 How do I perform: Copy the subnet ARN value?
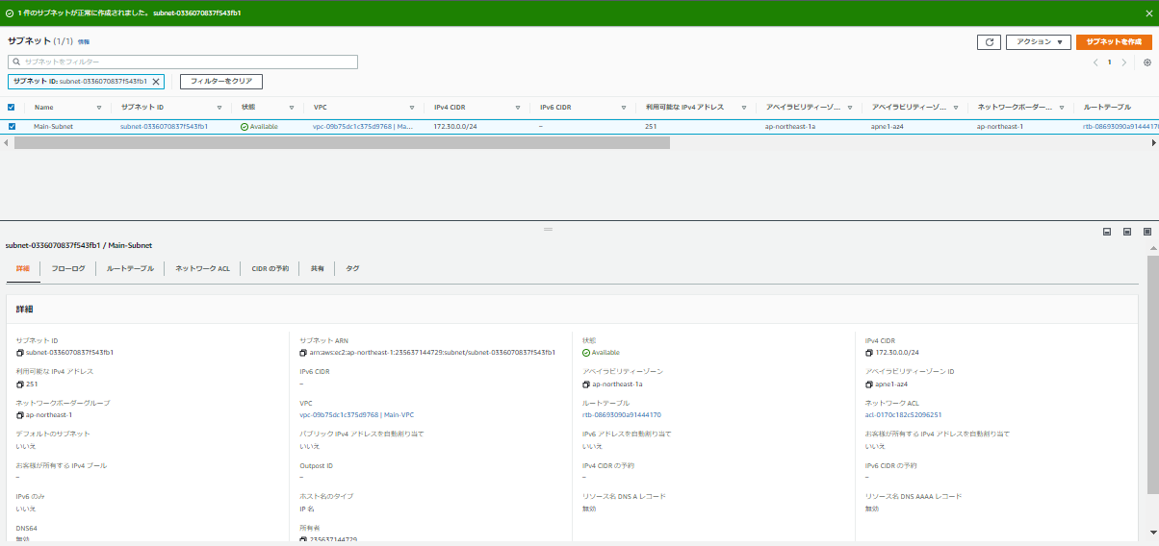(x=303, y=353)
